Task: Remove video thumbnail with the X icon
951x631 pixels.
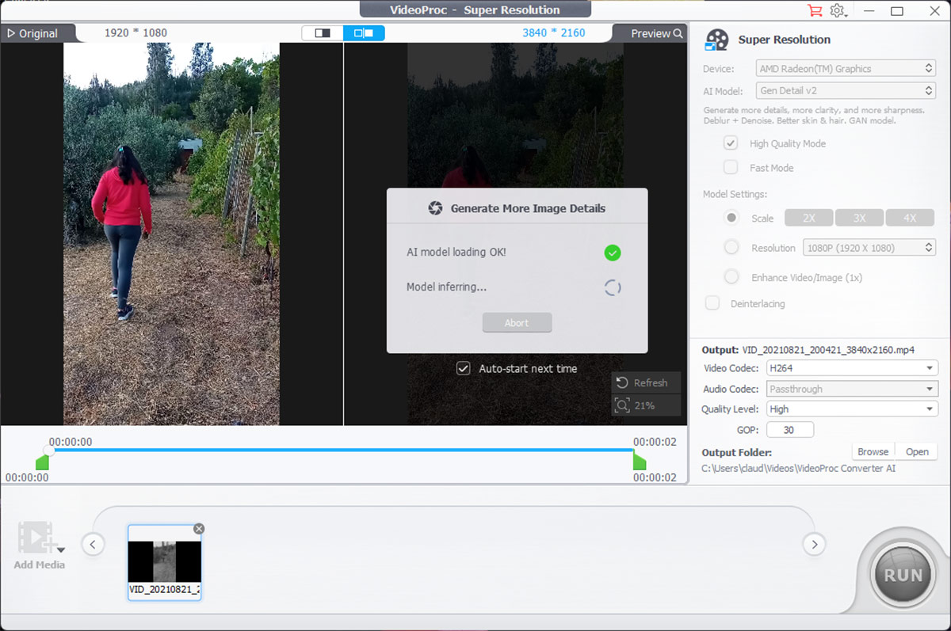Action: (199, 529)
